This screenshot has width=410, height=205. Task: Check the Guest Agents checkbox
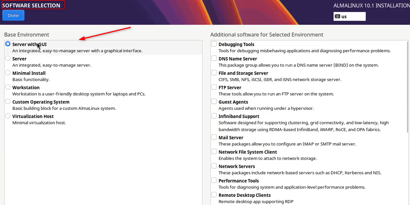coord(214,102)
